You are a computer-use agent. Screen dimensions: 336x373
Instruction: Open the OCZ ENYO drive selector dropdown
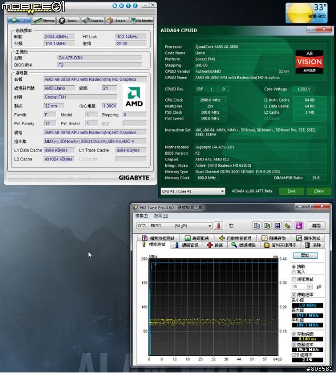pos(174,226)
